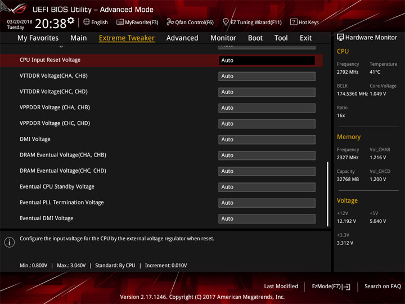Open the Tool tab
Image resolution: width=405 pixels, height=304 pixels.
tap(281, 38)
